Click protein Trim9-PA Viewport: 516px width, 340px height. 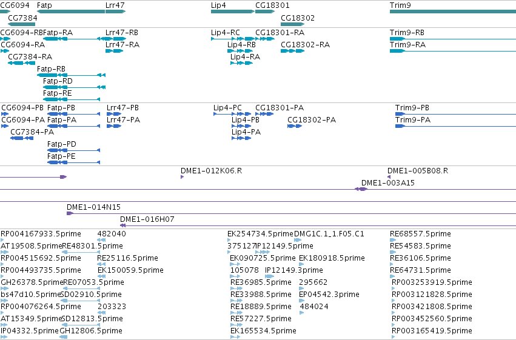pyautogui.click(x=413, y=120)
